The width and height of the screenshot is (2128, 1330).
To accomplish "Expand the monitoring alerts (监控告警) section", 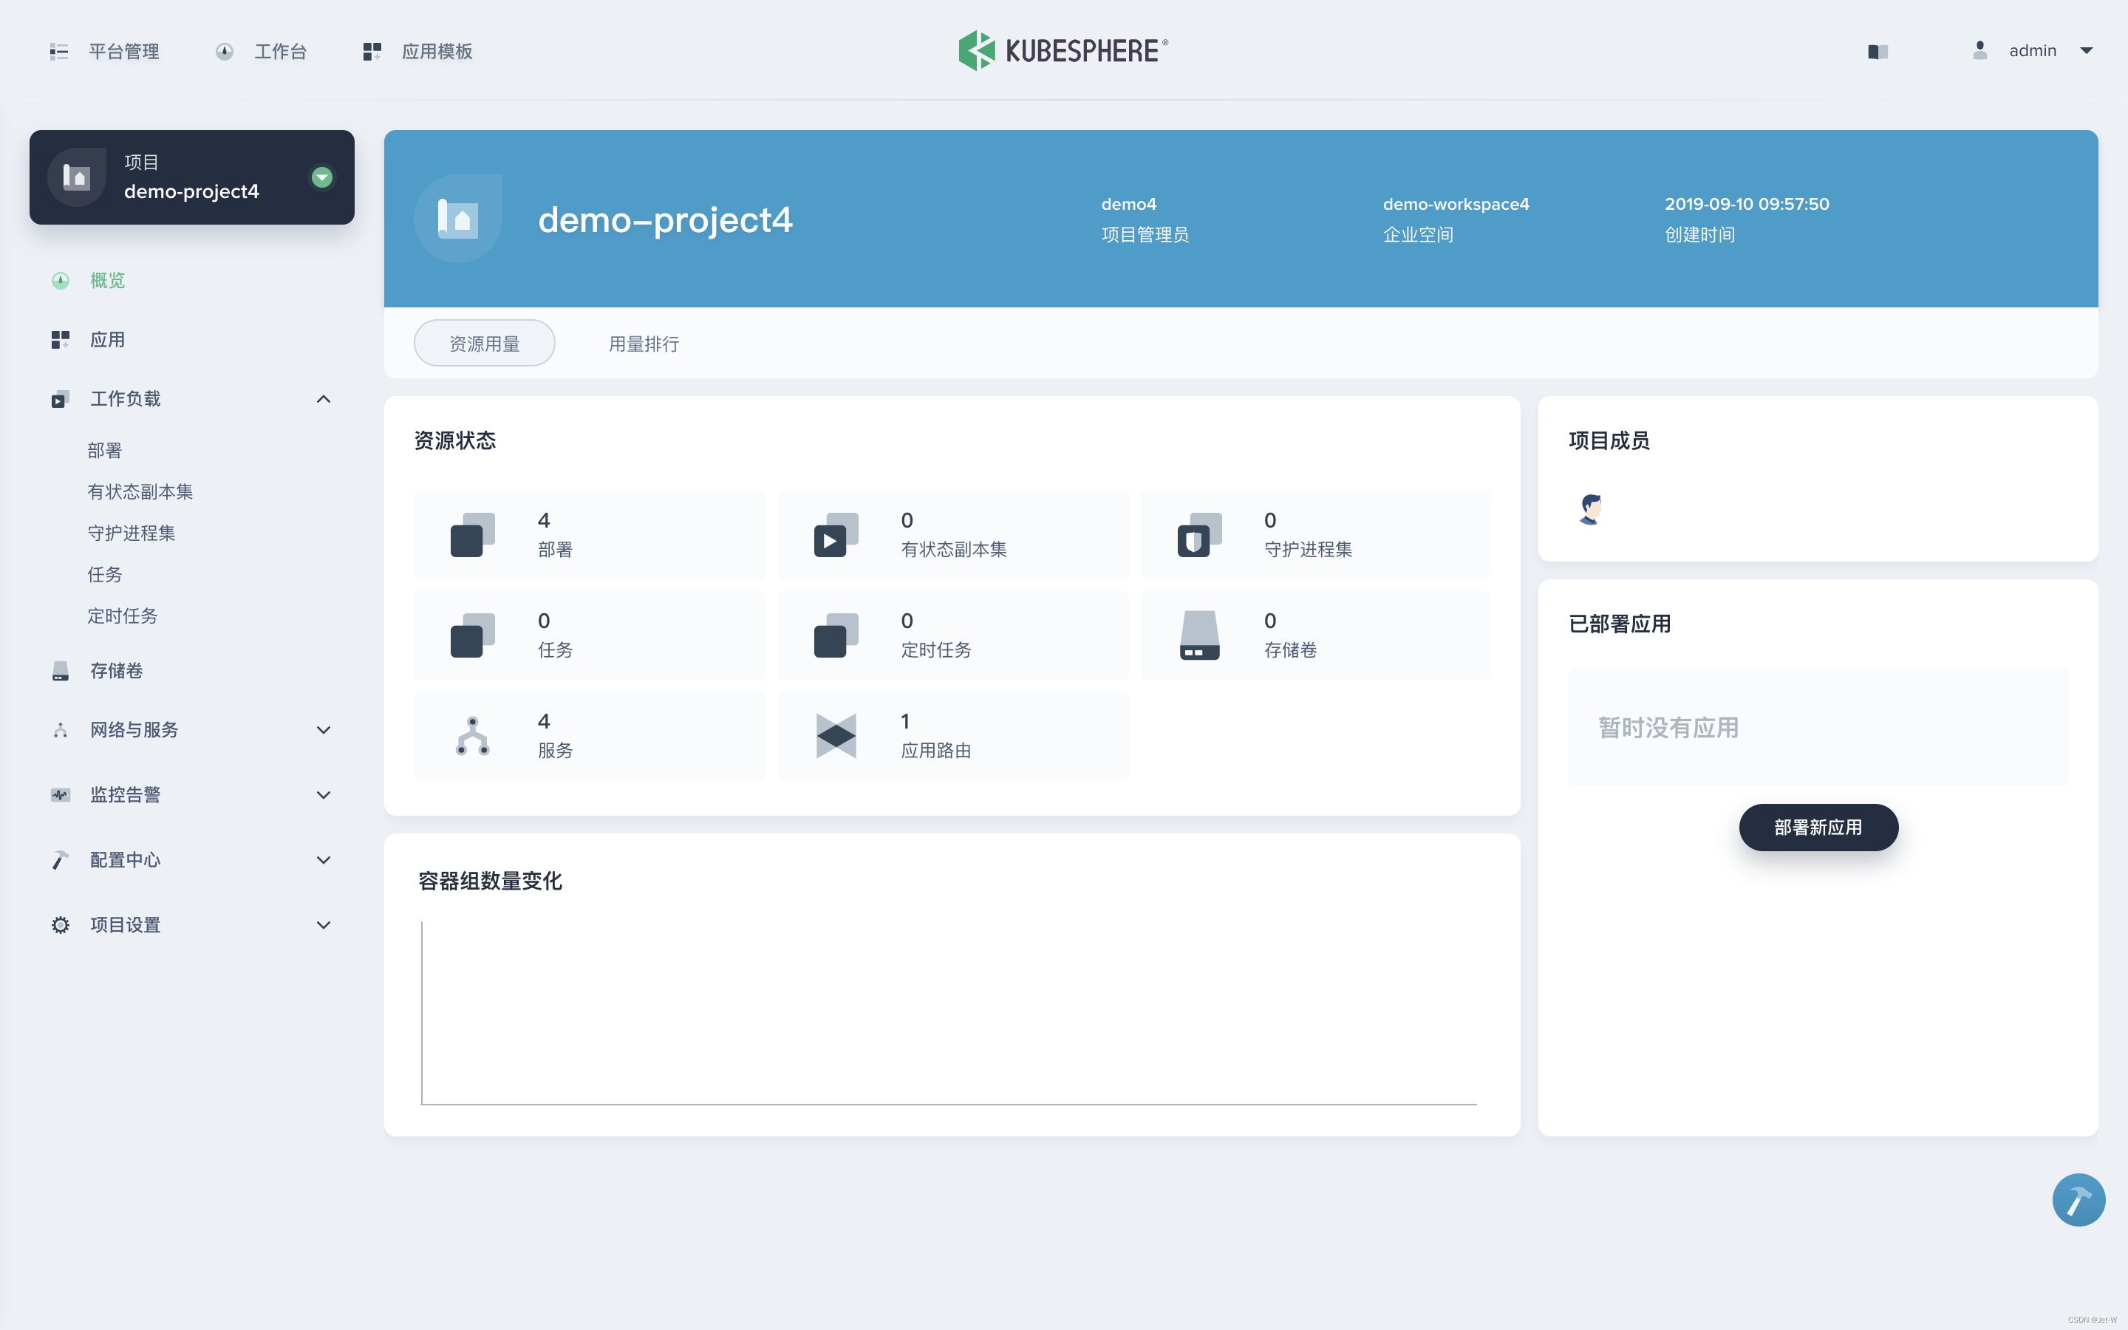I will [x=323, y=795].
